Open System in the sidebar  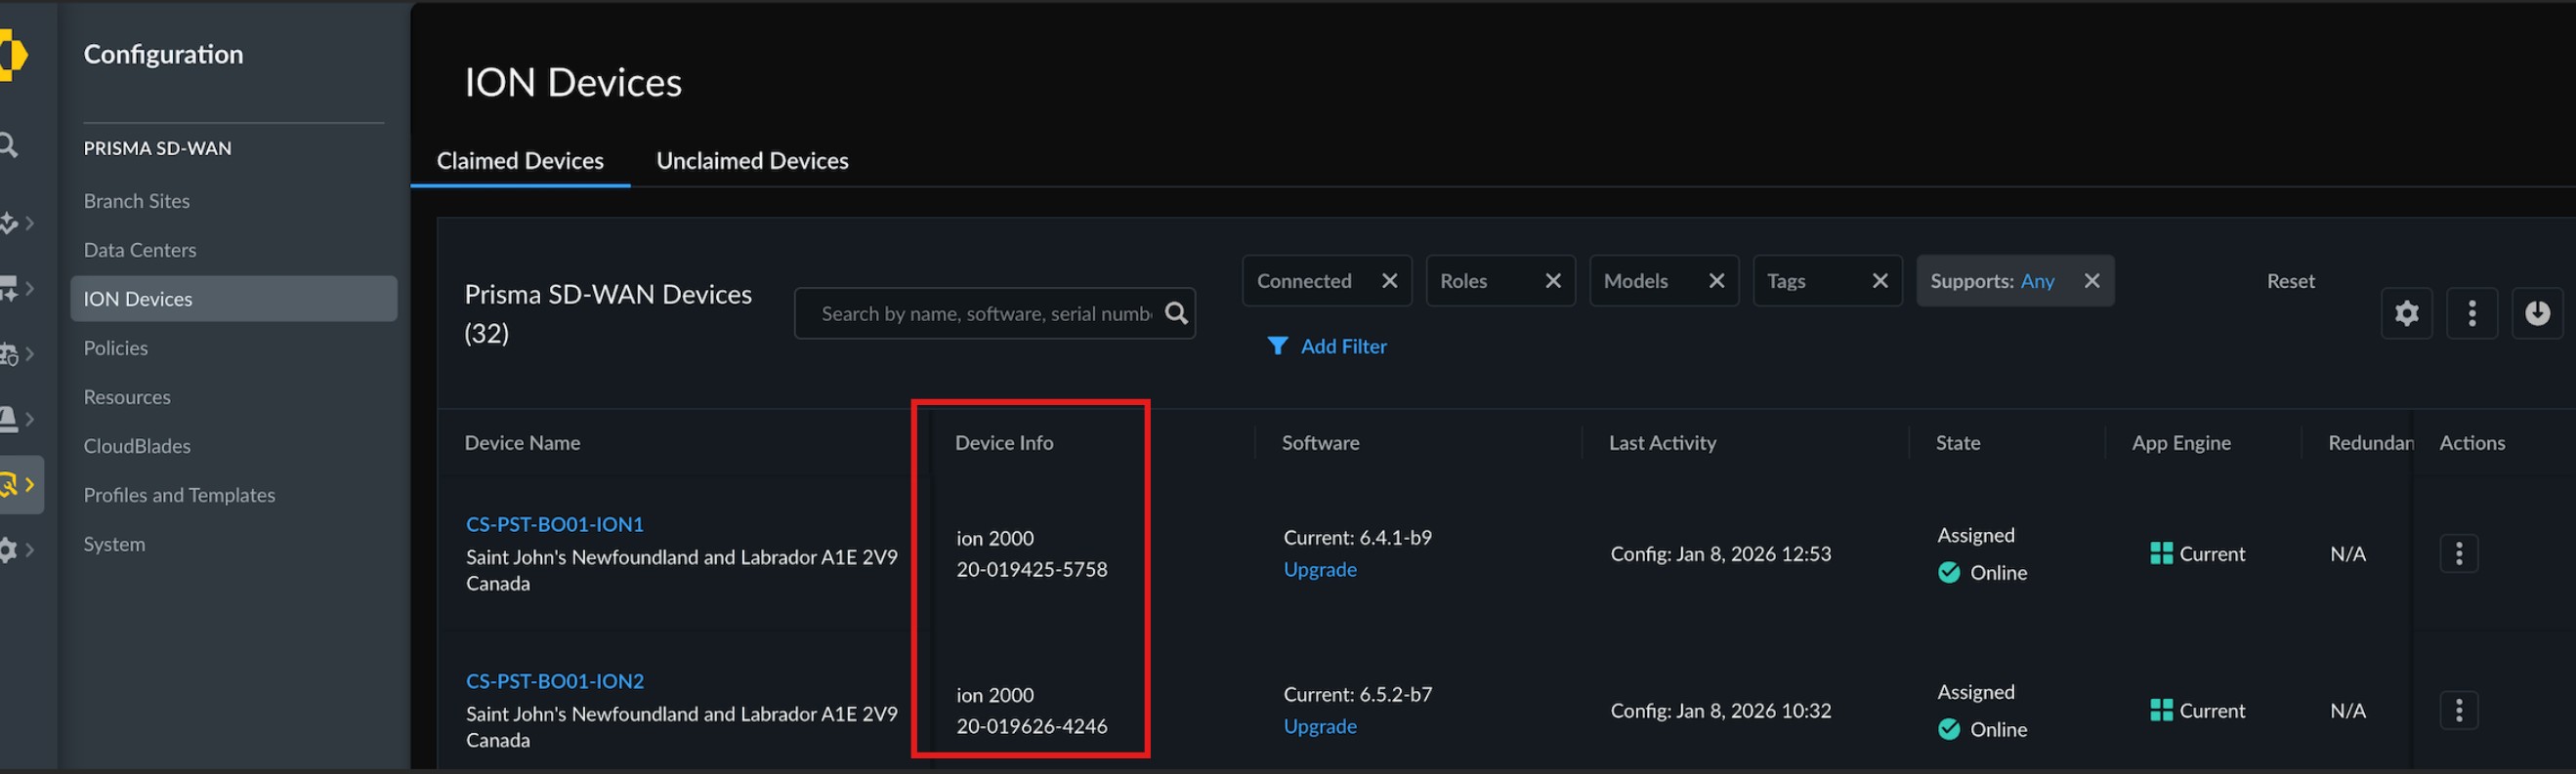[114, 544]
